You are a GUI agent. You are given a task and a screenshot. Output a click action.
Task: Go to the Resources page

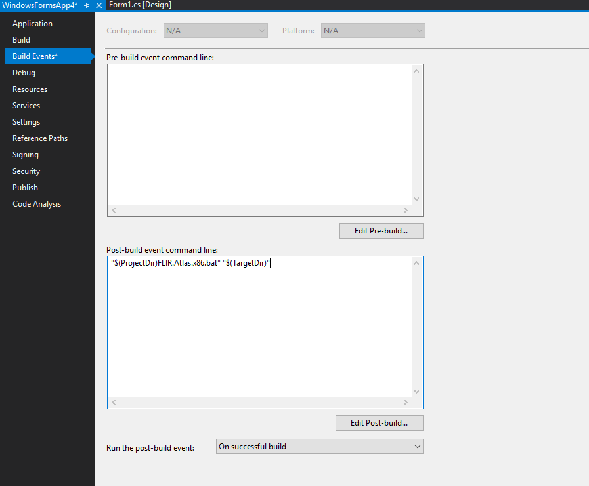30,89
